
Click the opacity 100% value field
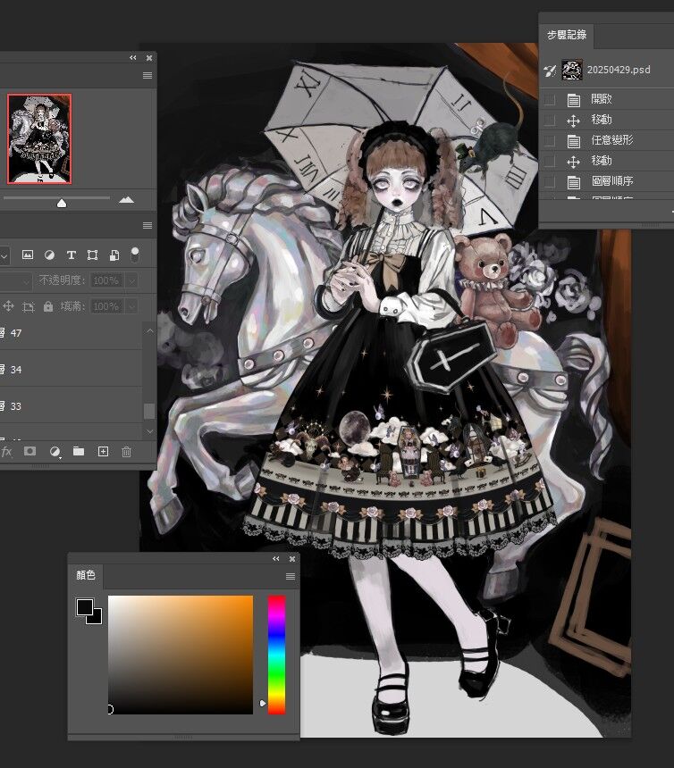pos(106,280)
